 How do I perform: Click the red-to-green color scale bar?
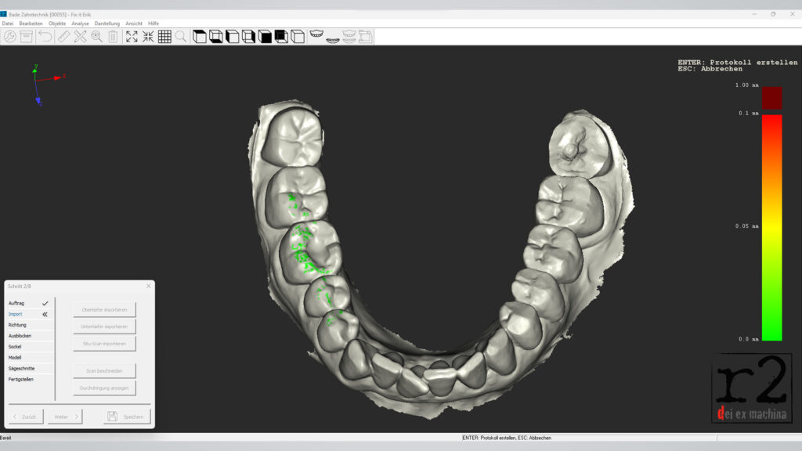point(771,227)
